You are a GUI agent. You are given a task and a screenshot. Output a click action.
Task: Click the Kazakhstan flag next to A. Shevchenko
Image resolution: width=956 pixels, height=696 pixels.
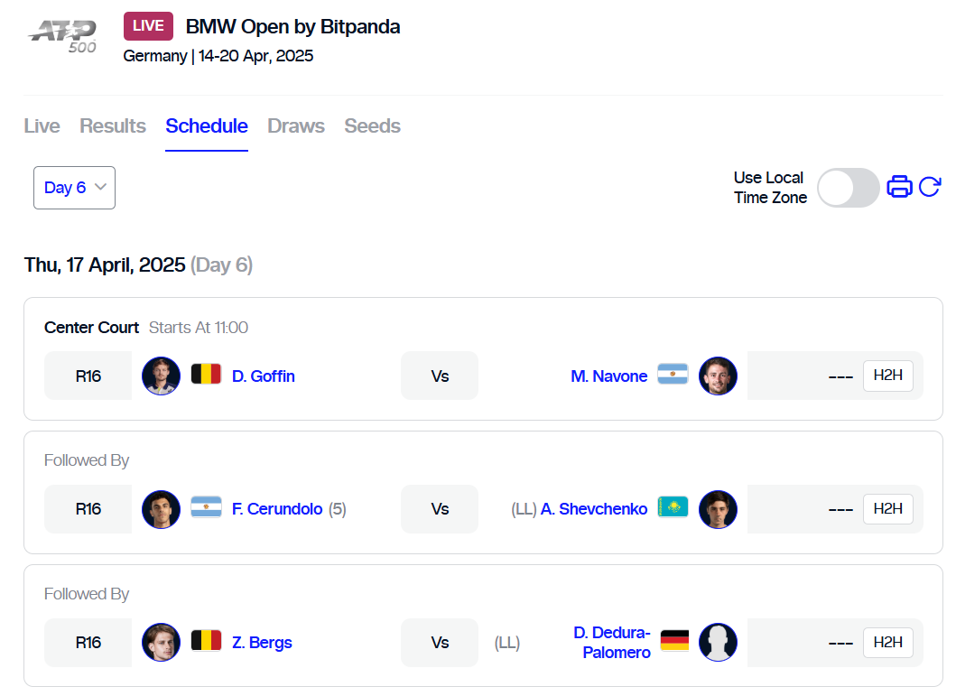pyautogui.click(x=673, y=507)
